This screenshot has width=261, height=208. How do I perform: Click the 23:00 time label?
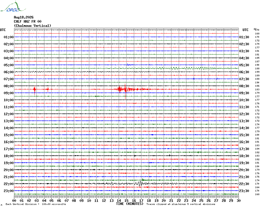(x=9, y=191)
